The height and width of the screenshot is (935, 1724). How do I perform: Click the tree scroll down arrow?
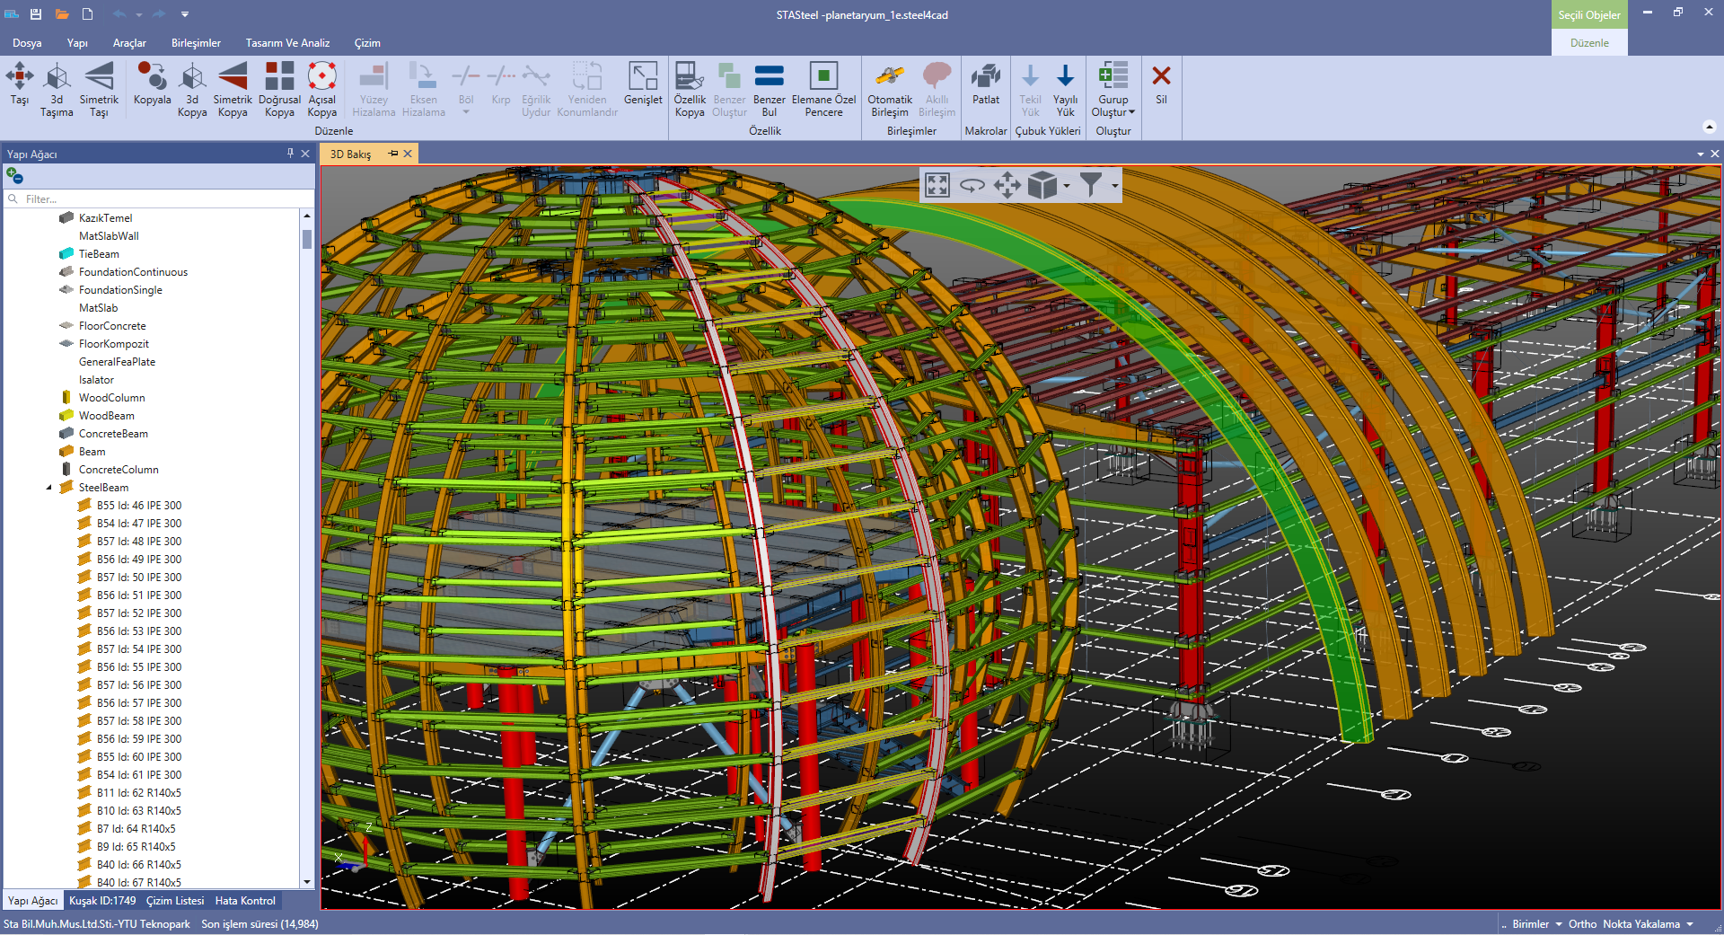coord(307,882)
